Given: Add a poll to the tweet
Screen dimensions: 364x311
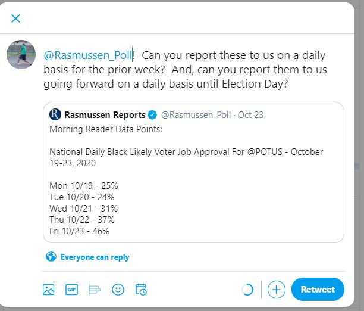Looking at the screenshot, I should click(95, 290).
